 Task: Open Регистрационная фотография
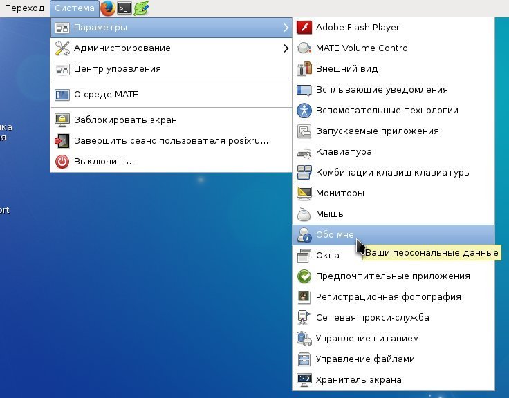pyautogui.click(x=394, y=297)
